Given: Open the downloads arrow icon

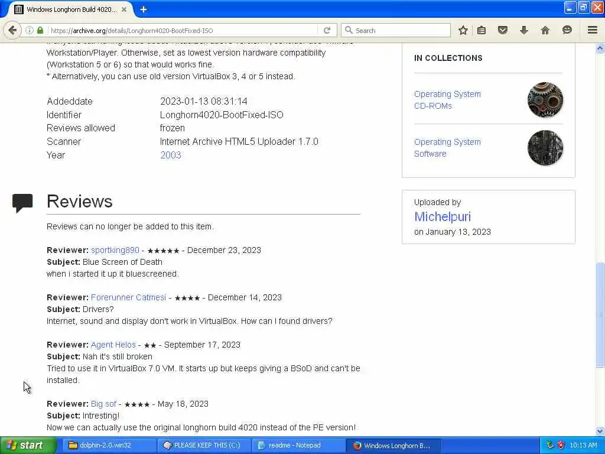Looking at the screenshot, I should pos(523,30).
